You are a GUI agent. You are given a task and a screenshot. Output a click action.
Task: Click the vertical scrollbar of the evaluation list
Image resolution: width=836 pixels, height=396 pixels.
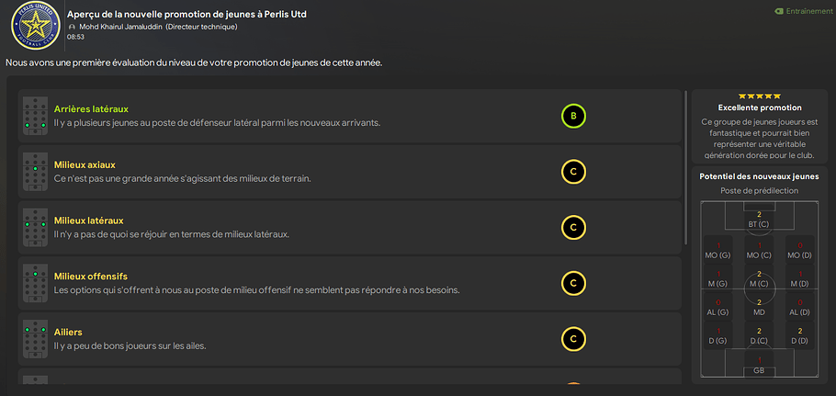click(685, 167)
